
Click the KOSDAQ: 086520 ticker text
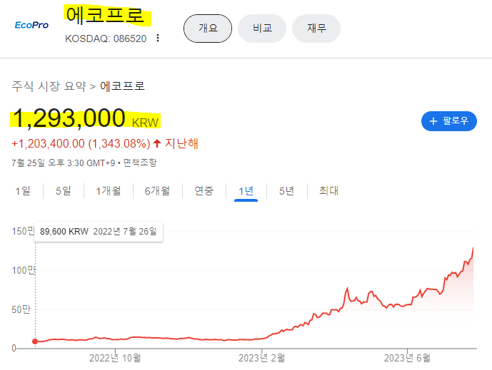coord(106,38)
